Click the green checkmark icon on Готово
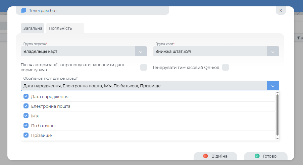Viewport: 303px width, 165px height. coord(257,156)
